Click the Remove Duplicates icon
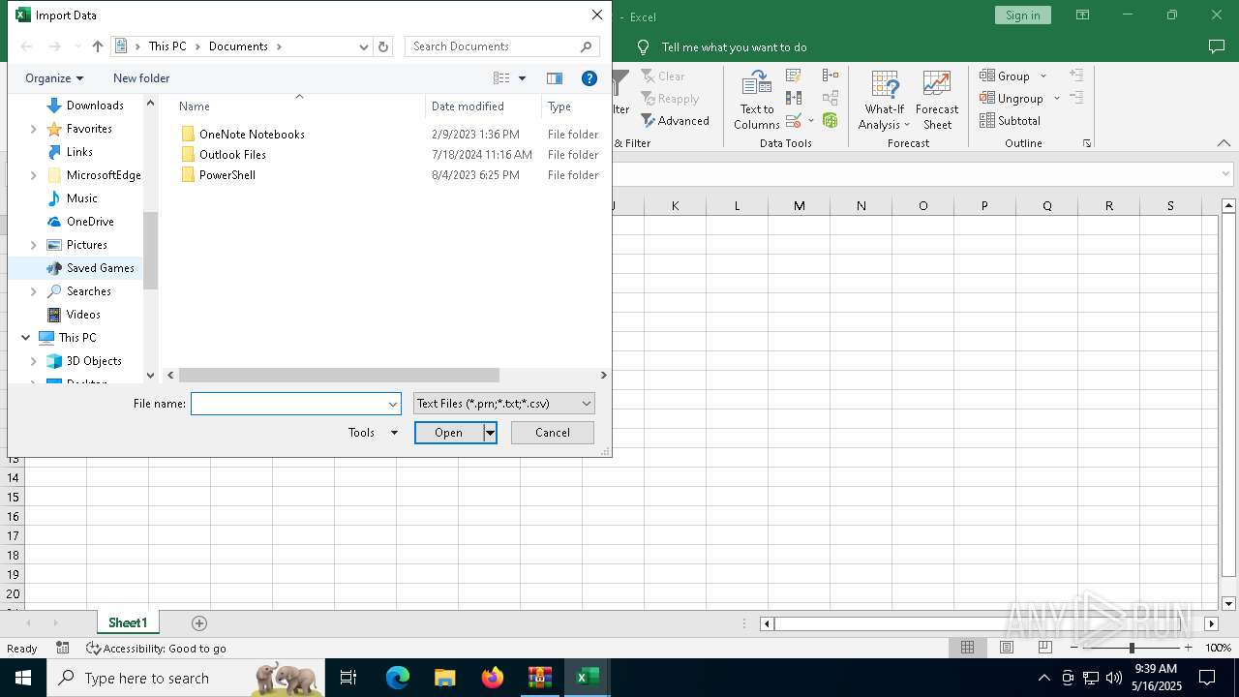The height and width of the screenshot is (697, 1239). tap(794, 98)
